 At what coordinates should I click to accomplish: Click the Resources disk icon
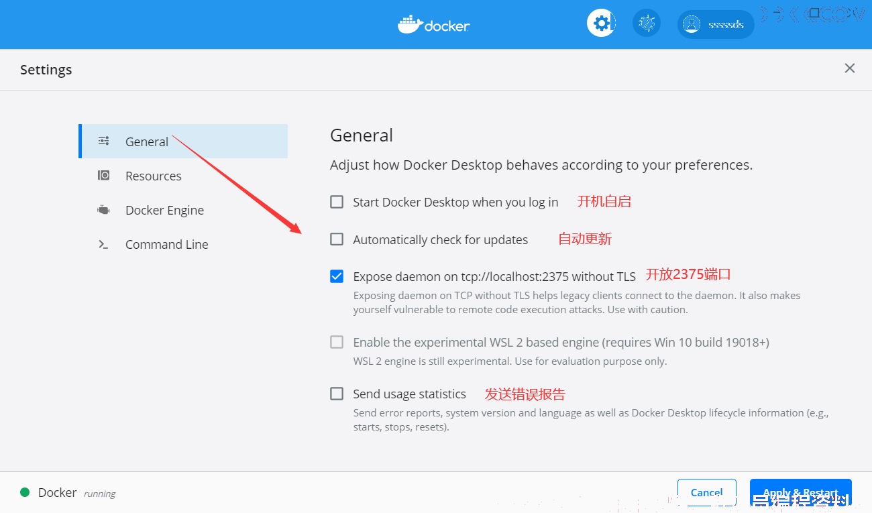click(103, 176)
